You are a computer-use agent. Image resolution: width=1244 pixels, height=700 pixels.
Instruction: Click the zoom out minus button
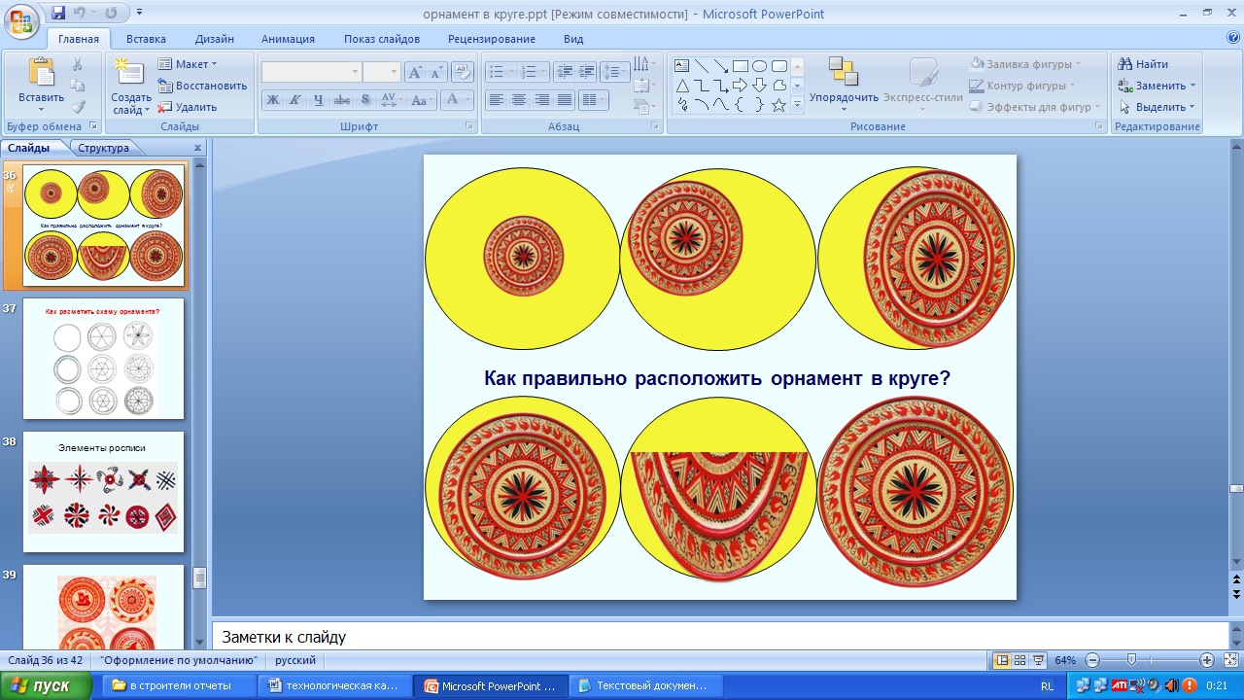[1092, 660]
